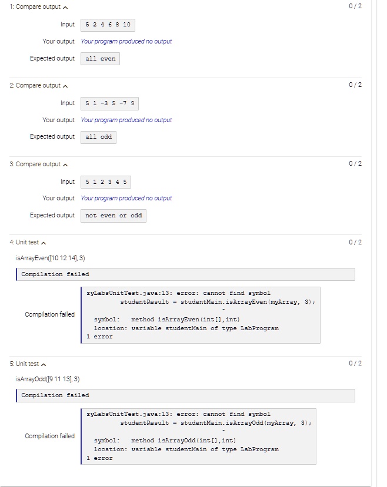The height and width of the screenshot is (487, 387).
Task: Click expected output "all even"
Action: point(100,58)
